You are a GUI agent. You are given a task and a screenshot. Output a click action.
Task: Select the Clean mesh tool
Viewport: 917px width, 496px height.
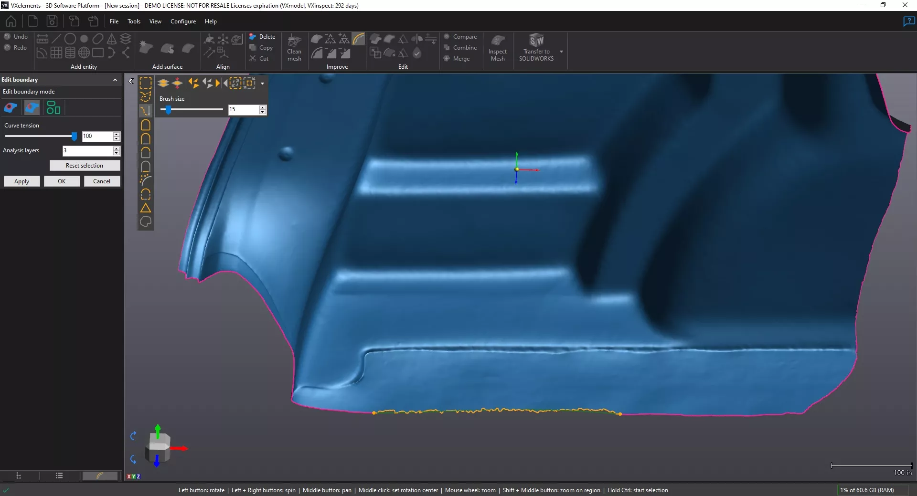point(294,48)
